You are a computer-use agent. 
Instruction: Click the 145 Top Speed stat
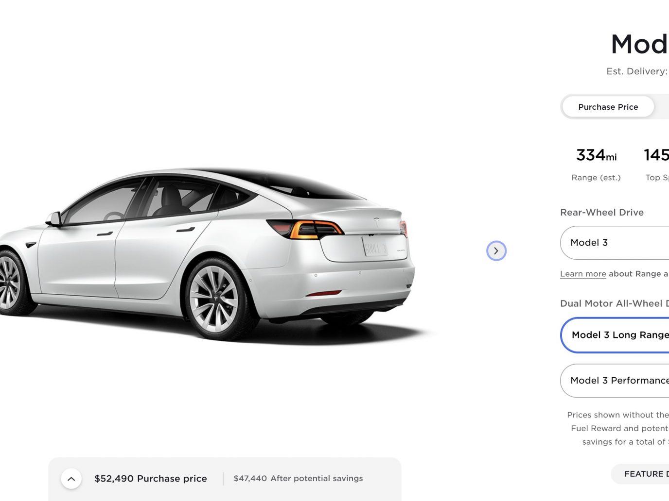[656, 165]
